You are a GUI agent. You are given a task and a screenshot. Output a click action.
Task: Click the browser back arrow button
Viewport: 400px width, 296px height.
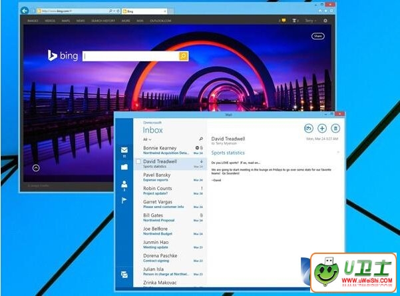25,11
